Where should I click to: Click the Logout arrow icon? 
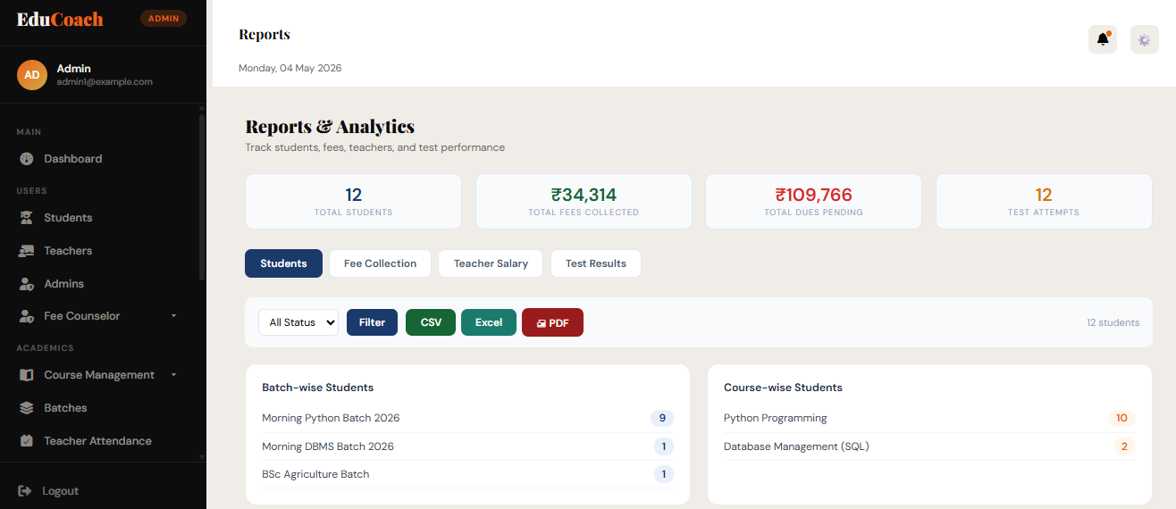[x=25, y=491]
